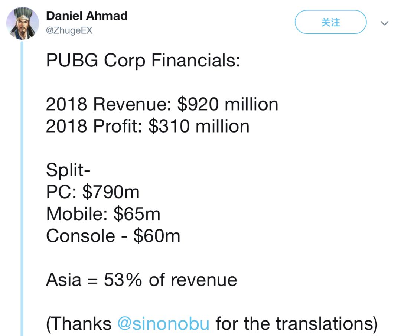Click the Console - $60m line
Screen dimensions: 401x336
pyautogui.click(x=113, y=236)
